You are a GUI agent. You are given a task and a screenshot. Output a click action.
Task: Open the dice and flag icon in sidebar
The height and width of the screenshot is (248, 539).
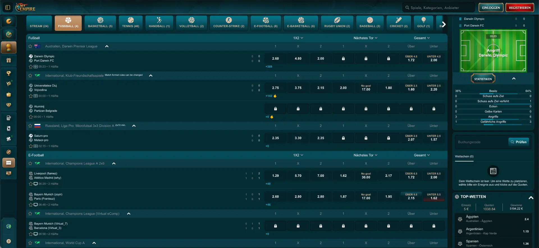(9, 84)
